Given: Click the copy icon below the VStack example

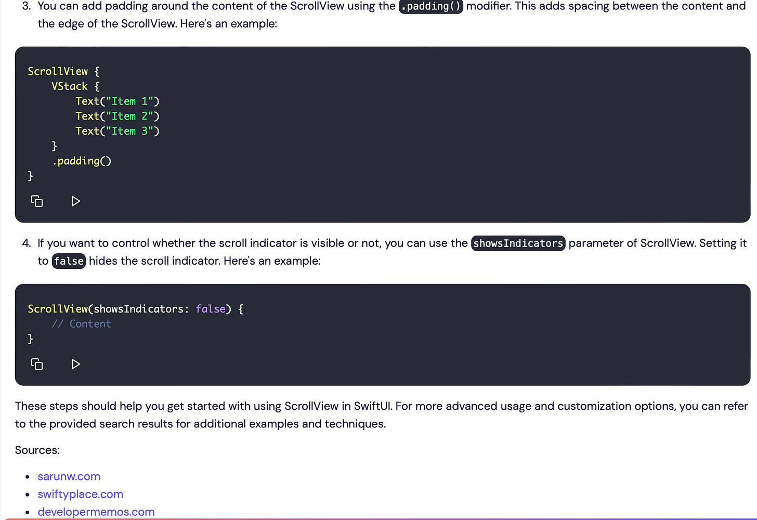Looking at the screenshot, I should (36, 201).
